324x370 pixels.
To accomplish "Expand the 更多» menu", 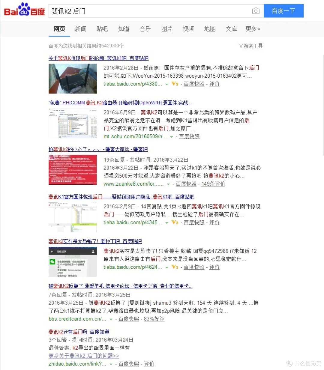I will 253,29.
